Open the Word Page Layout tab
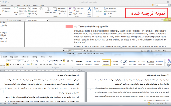The width and height of the screenshot is (171, 106). point(14,57)
